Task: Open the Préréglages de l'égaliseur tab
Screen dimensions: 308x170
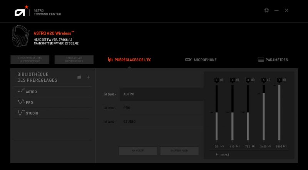Action: click(x=129, y=60)
